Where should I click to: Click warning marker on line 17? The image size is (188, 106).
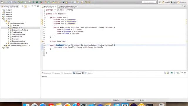coord(42,41)
